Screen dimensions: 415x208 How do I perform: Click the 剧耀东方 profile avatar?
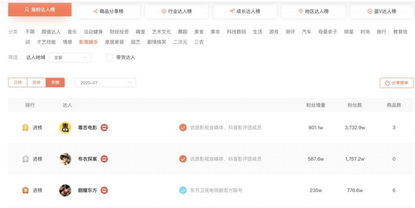click(x=65, y=190)
